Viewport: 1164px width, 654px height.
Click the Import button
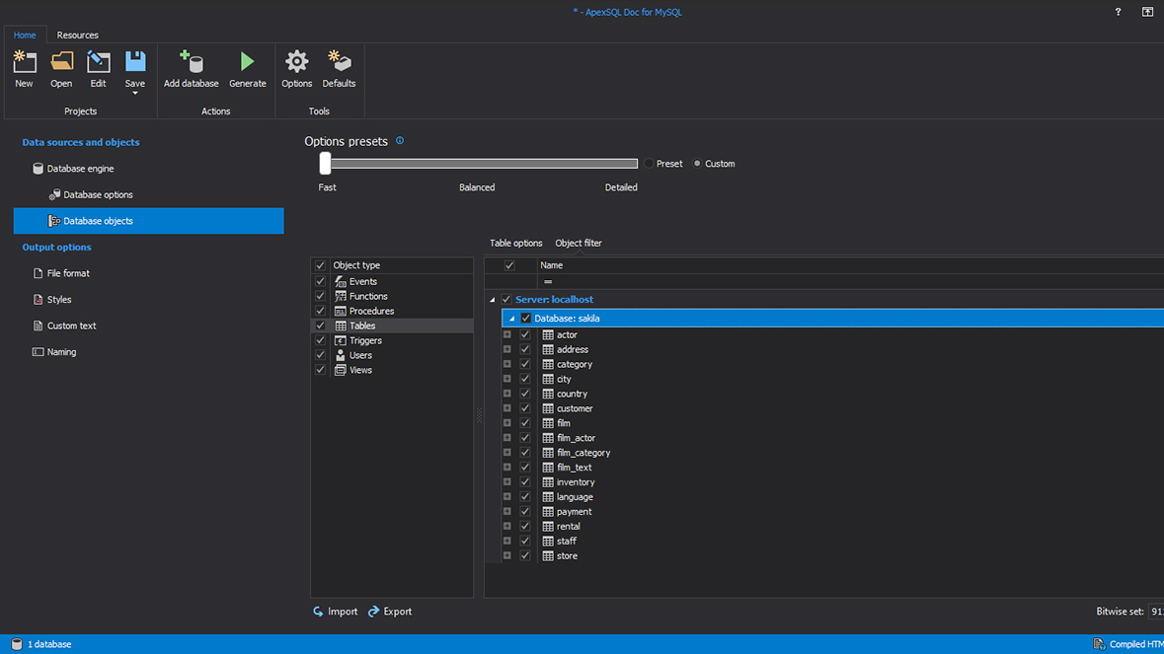click(336, 611)
